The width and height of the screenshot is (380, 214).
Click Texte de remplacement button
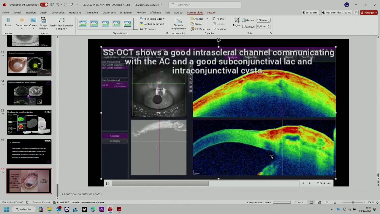tap(178, 24)
